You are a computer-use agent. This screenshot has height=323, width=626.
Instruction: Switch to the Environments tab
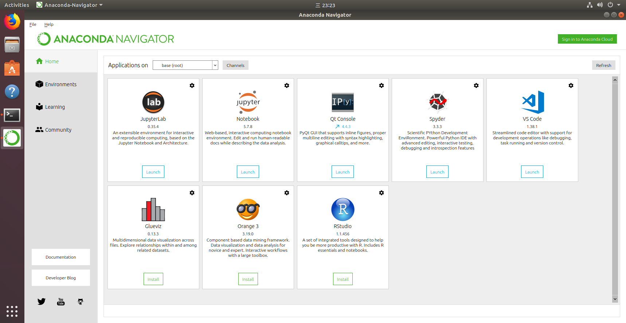60,84
